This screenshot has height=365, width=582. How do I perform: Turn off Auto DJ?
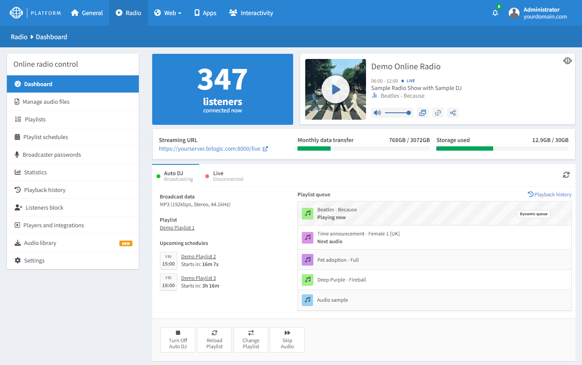[178, 340]
